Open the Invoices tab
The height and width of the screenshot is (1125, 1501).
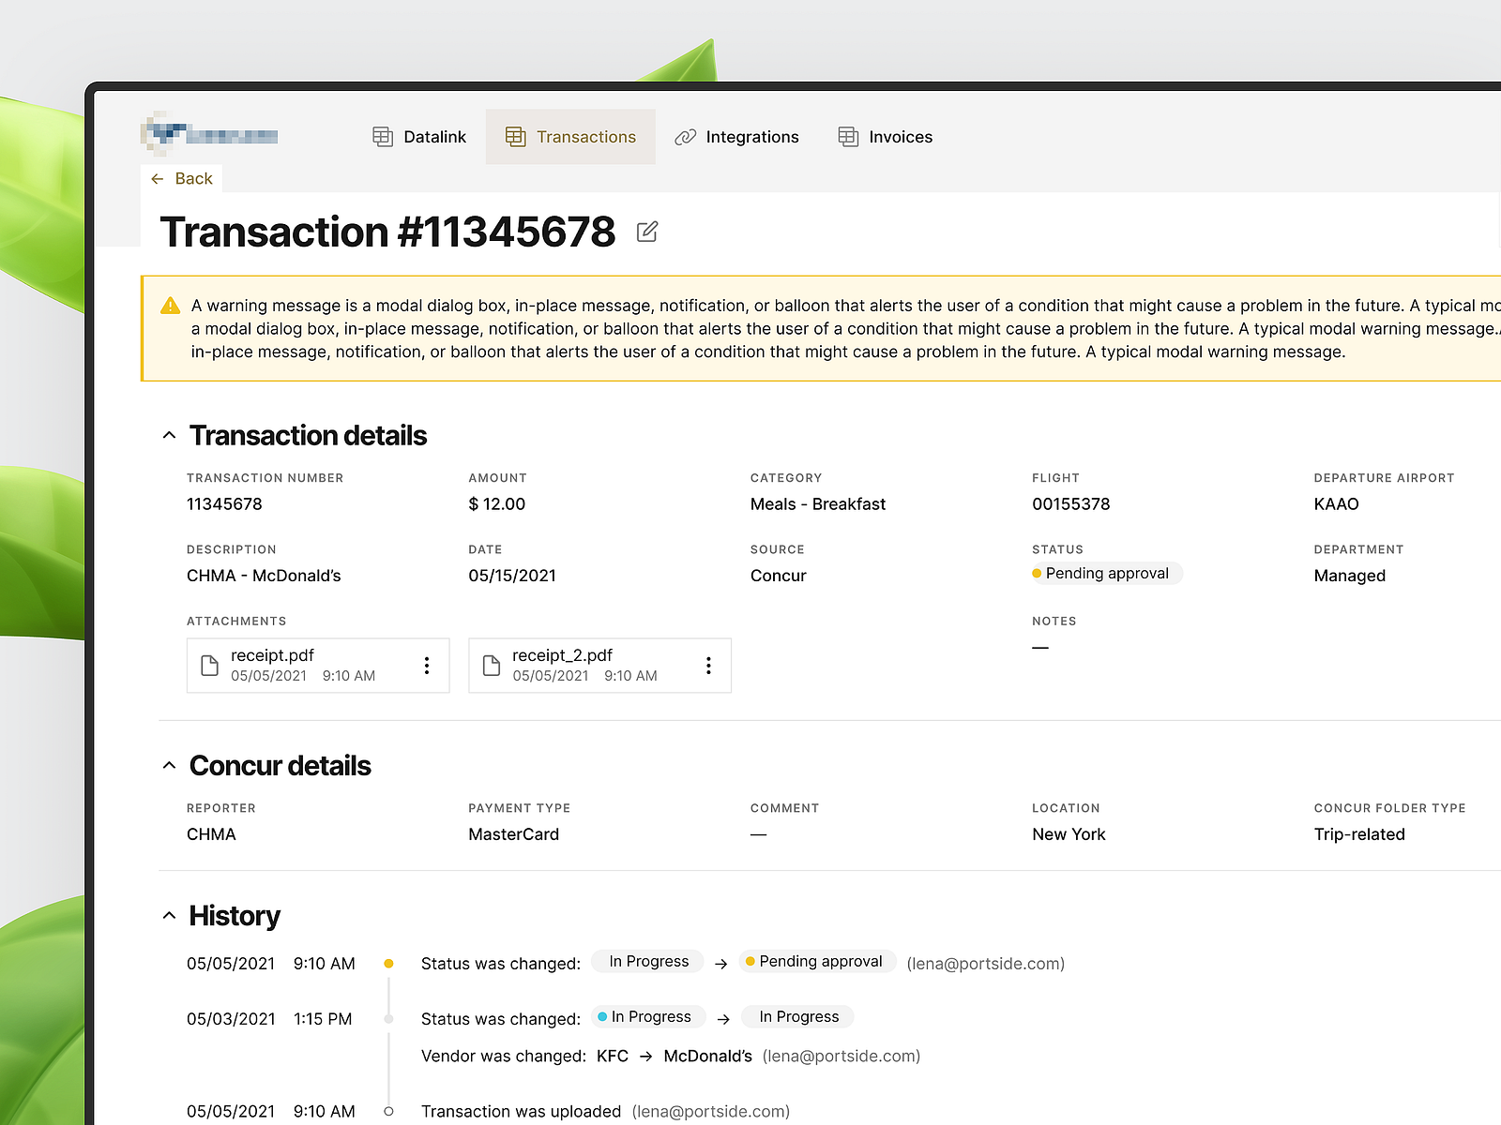(x=900, y=136)
